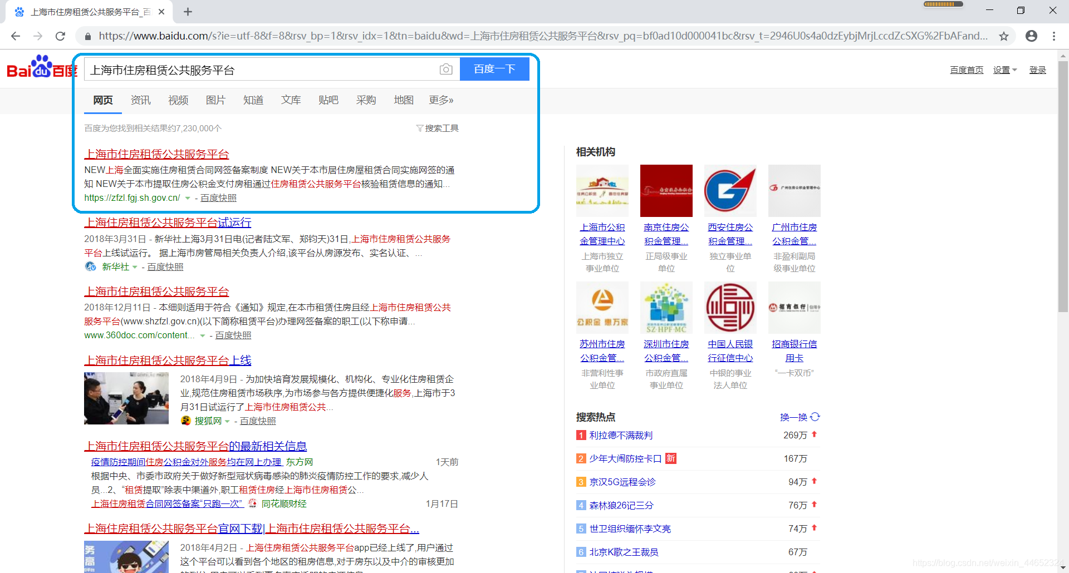Expand the dropdown arrow beside 360doc.com

coord(203,335)
